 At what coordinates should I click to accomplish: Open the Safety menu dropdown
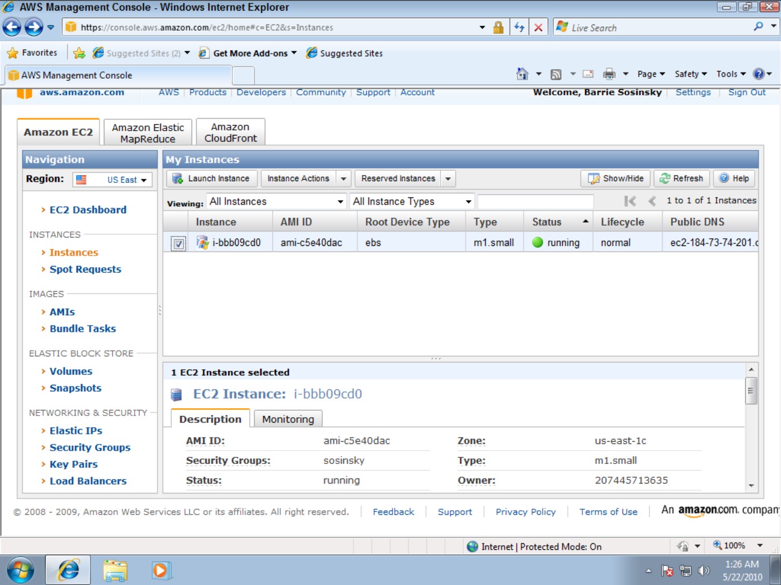point(691,74)
